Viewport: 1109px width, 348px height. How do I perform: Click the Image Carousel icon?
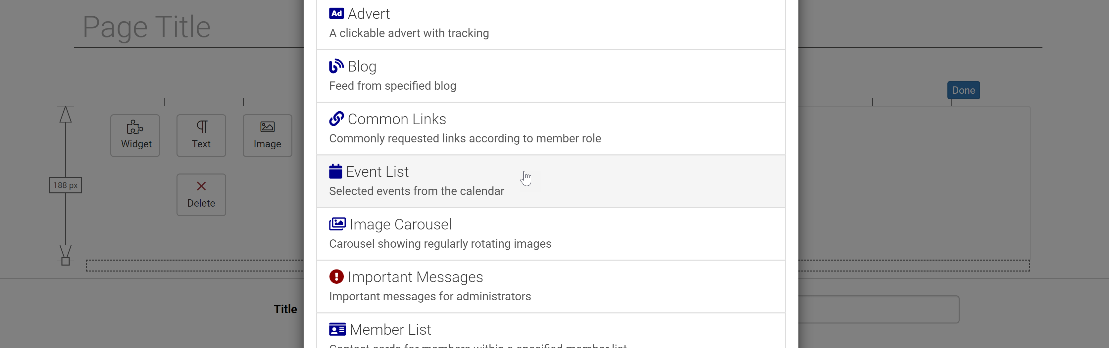coord(337,224)
